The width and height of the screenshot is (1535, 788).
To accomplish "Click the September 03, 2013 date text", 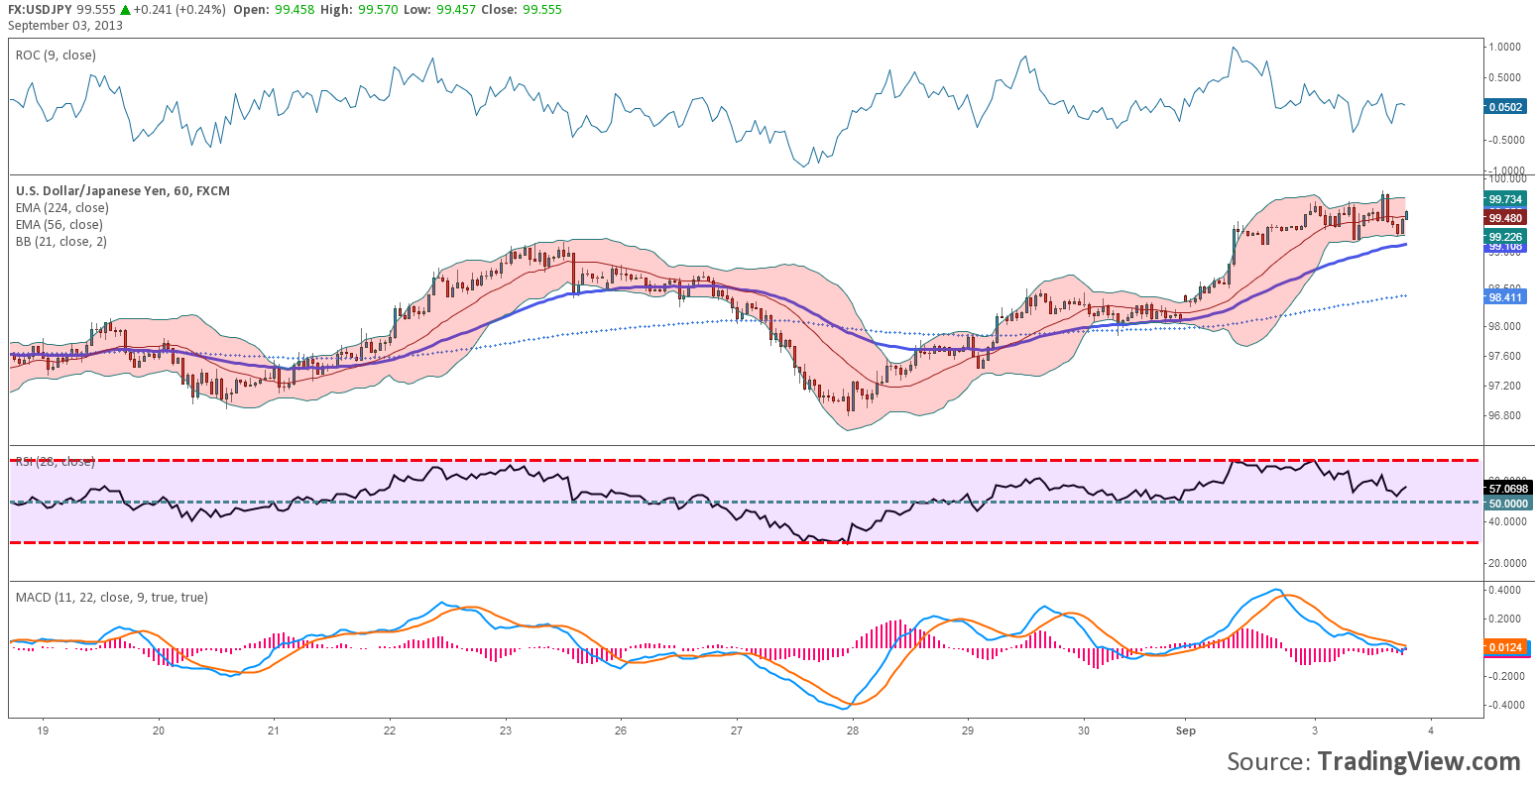I will point(65,25).
